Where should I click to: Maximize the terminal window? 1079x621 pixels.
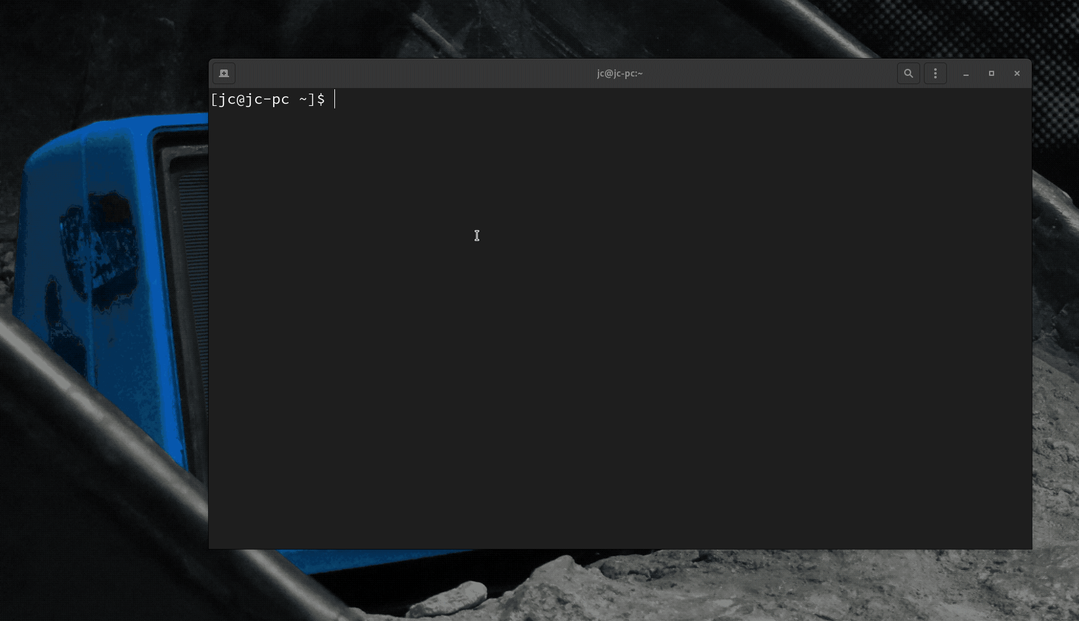click(x=992, y=73)
